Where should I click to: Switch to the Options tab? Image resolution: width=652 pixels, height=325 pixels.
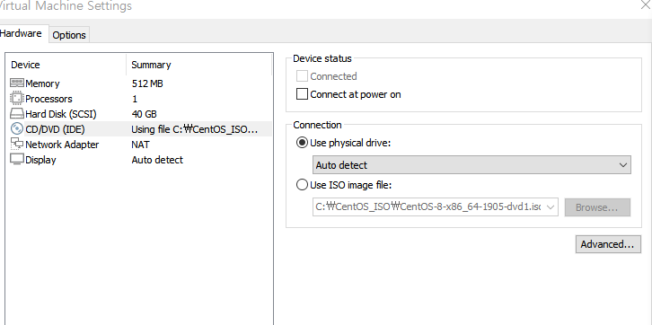69,35
